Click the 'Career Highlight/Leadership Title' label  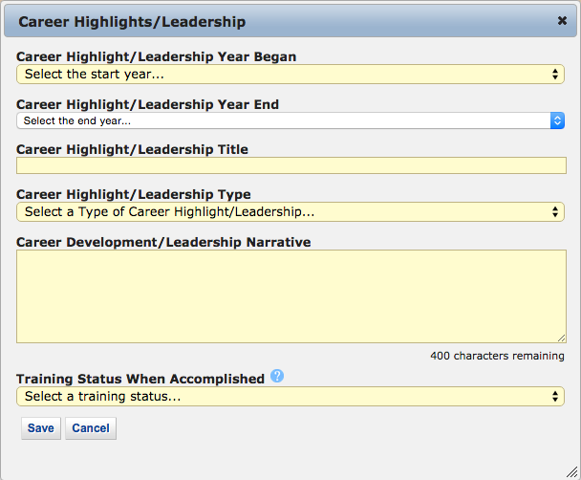pyautogui.click(x=132, y=149)
